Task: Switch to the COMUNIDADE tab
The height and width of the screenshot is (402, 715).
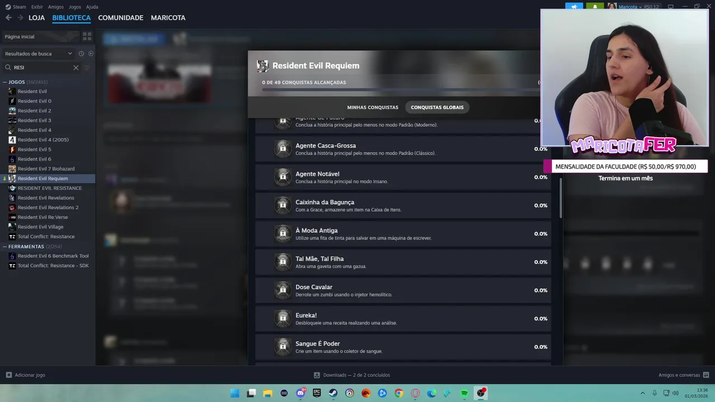Action: pyautogui.click(x=121, y=18)
